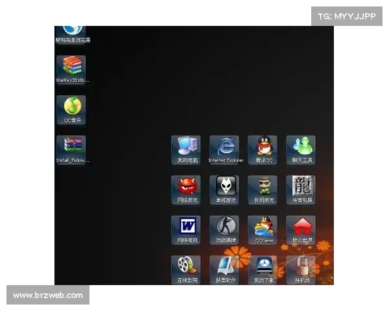389x311 pixels.
Task: Select the Install_7xdow archive file icon
Action: tap(71, 150)
